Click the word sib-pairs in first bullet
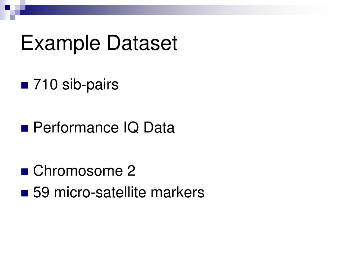 [90, 85]
